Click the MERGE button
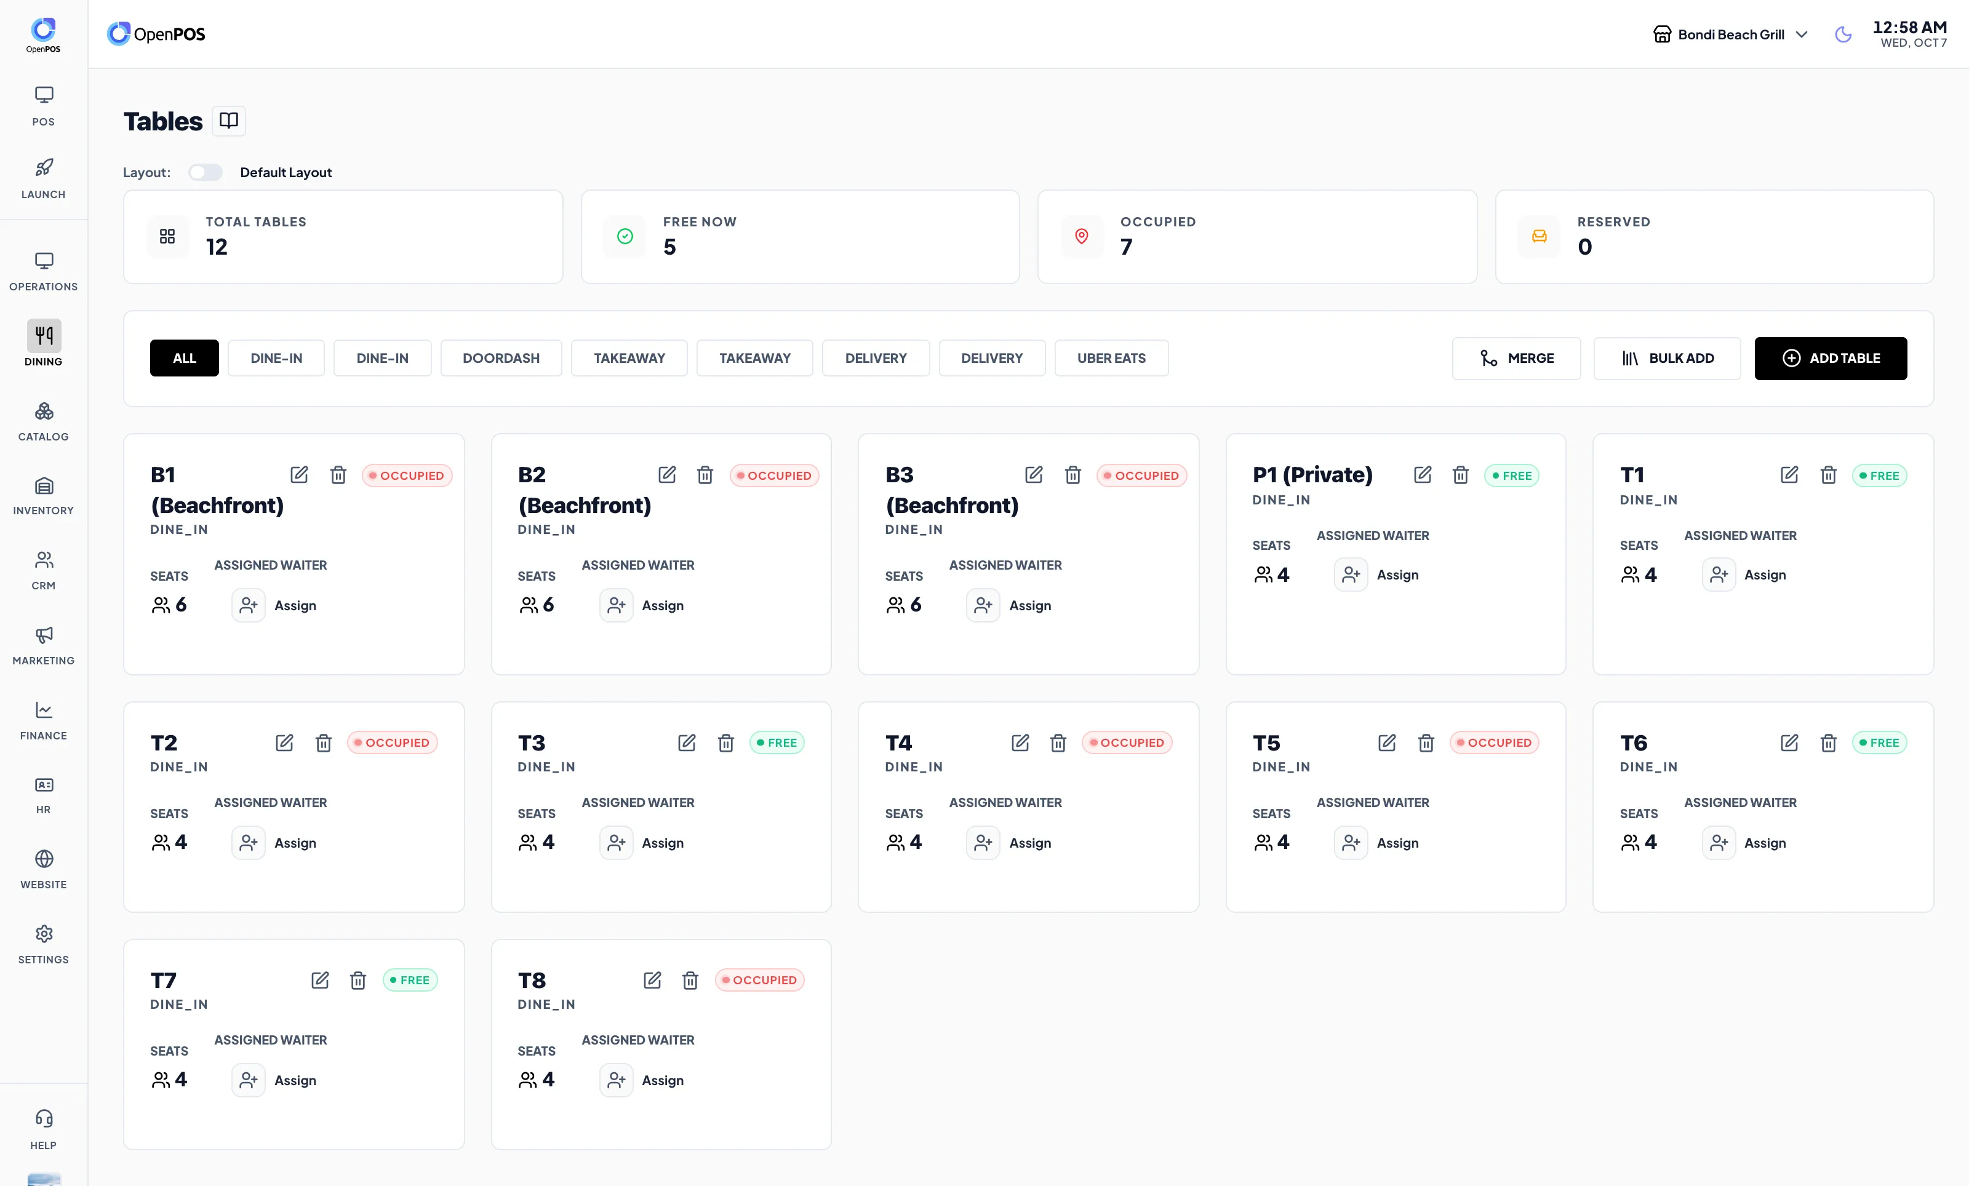This screenshot has height=1186, width=1969. tap(1516, 358)
